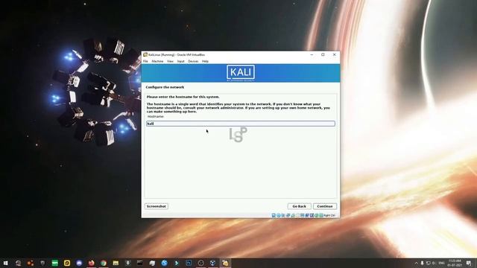Screen dimensions: 477x268
Task: Open Photoshop from the taskbar
Action: click(x=189, y=263)
